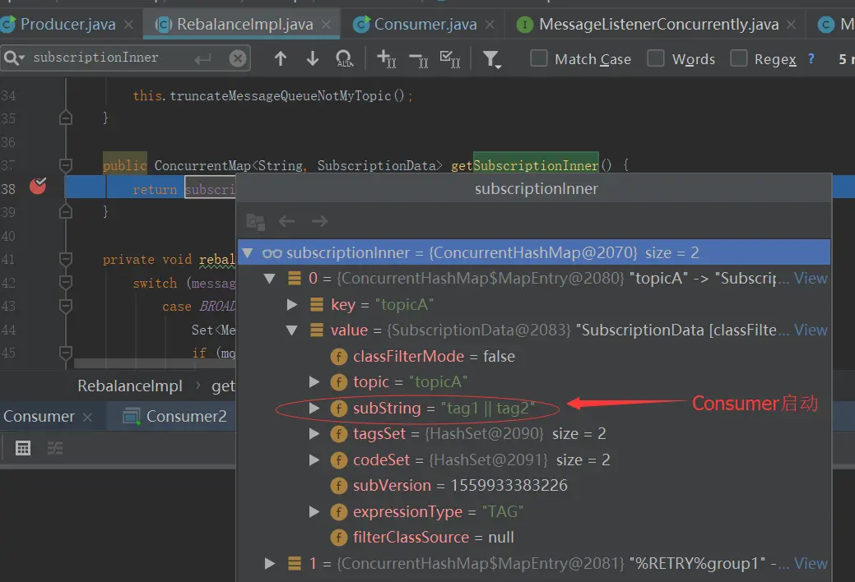
Task: Enable the Match Case checkbox
Action: coord(539,58)
